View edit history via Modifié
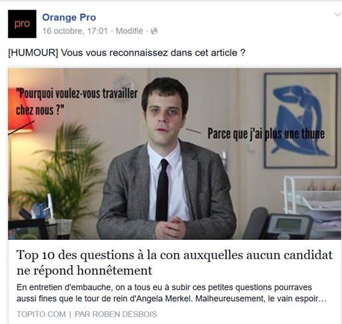This screenshot has height=324, width=342. click(x=129, y=31)
